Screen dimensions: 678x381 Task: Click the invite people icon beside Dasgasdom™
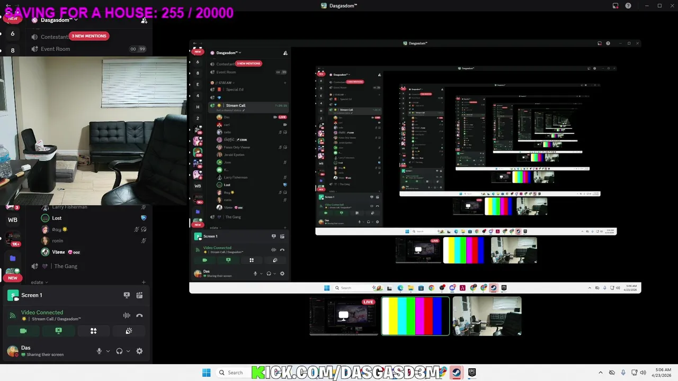click(144, 20)
